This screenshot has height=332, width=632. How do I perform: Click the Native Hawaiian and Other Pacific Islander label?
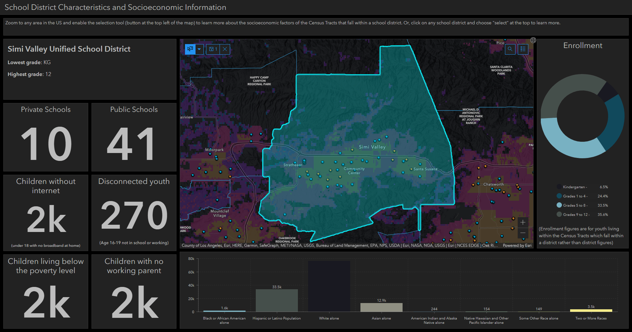(x=486, y=320)
